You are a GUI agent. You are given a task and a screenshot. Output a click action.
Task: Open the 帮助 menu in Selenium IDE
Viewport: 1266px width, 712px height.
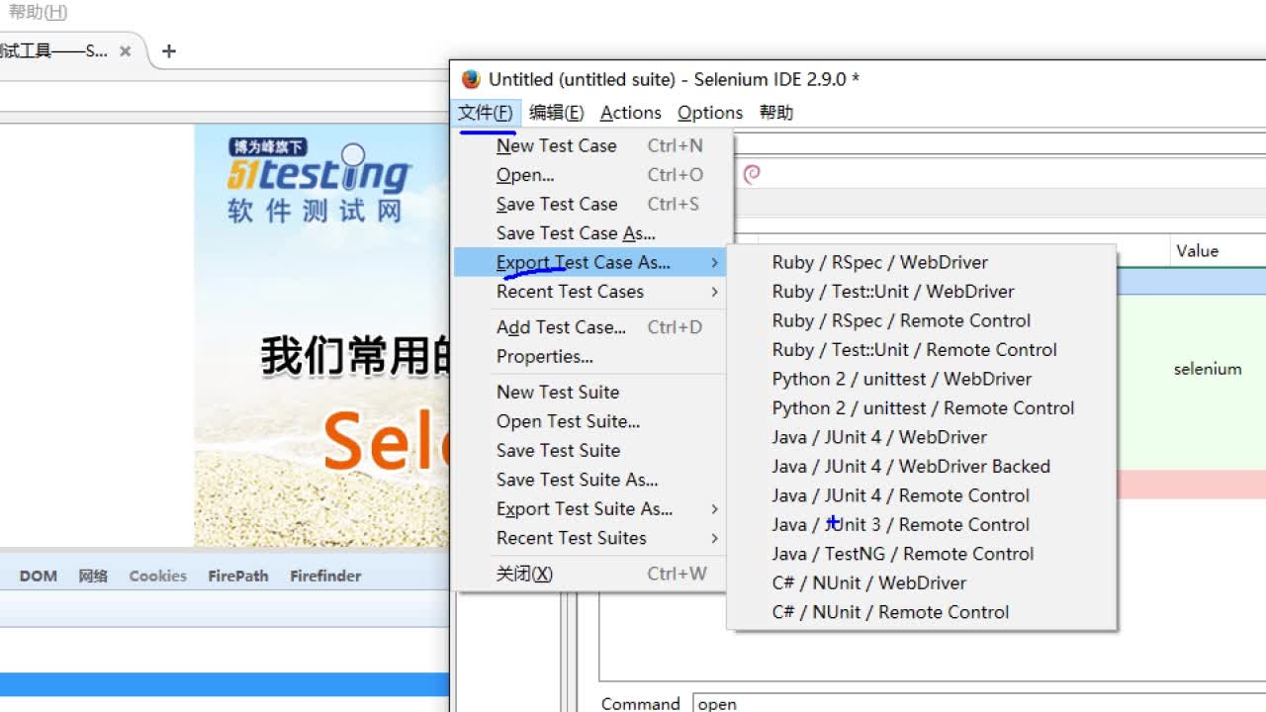point(776,113)
